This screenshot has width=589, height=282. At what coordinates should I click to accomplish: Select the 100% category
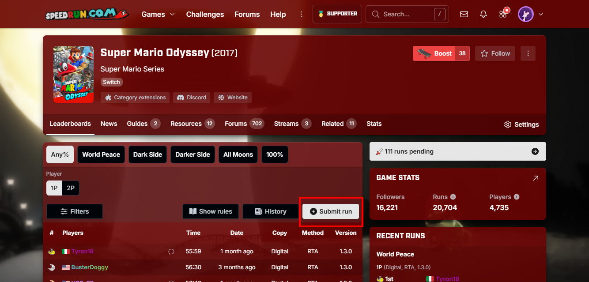coord(275,154)
